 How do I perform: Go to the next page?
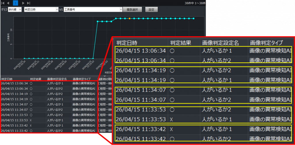tap(23, 3)
